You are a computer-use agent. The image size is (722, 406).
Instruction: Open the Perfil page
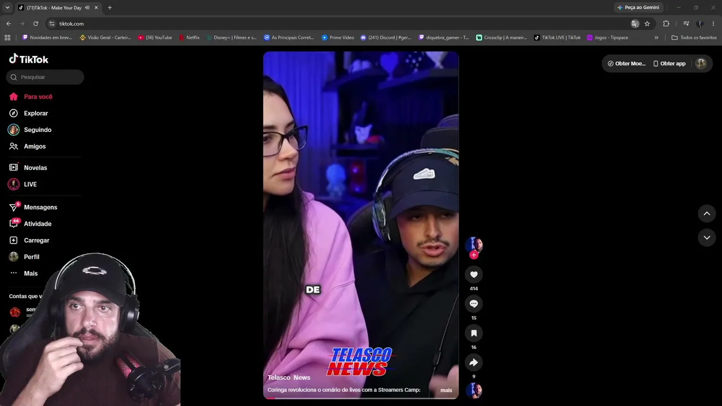click(24, 257)
